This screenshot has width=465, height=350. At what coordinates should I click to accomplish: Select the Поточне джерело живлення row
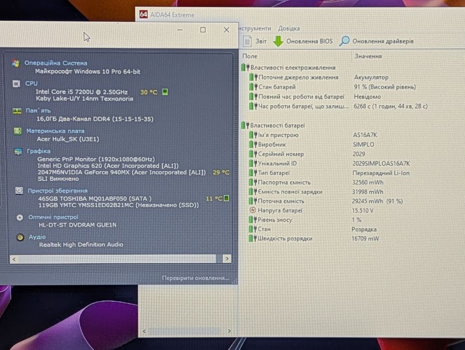pos(319,77)
